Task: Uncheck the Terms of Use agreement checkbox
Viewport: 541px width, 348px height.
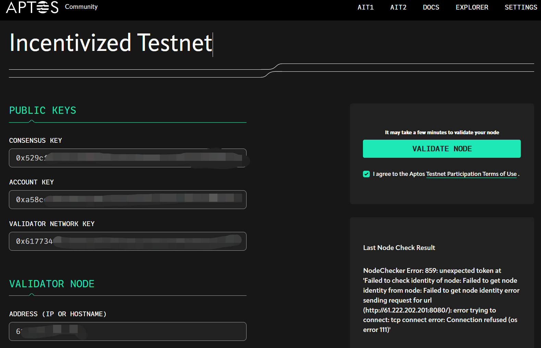Action: 366,174
